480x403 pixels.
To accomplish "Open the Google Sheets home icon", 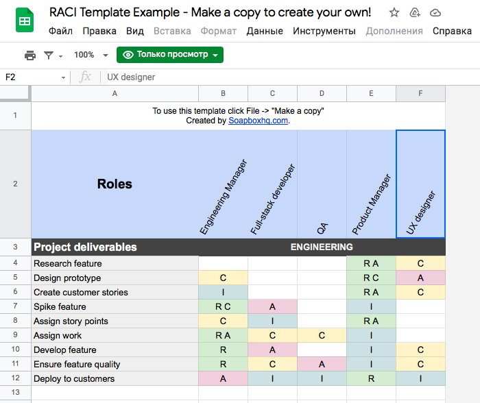I will [25, 20].
